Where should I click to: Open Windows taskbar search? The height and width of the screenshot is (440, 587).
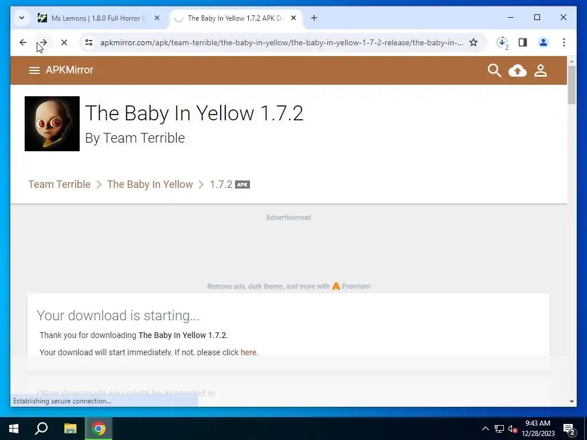[x=41, y=429]
